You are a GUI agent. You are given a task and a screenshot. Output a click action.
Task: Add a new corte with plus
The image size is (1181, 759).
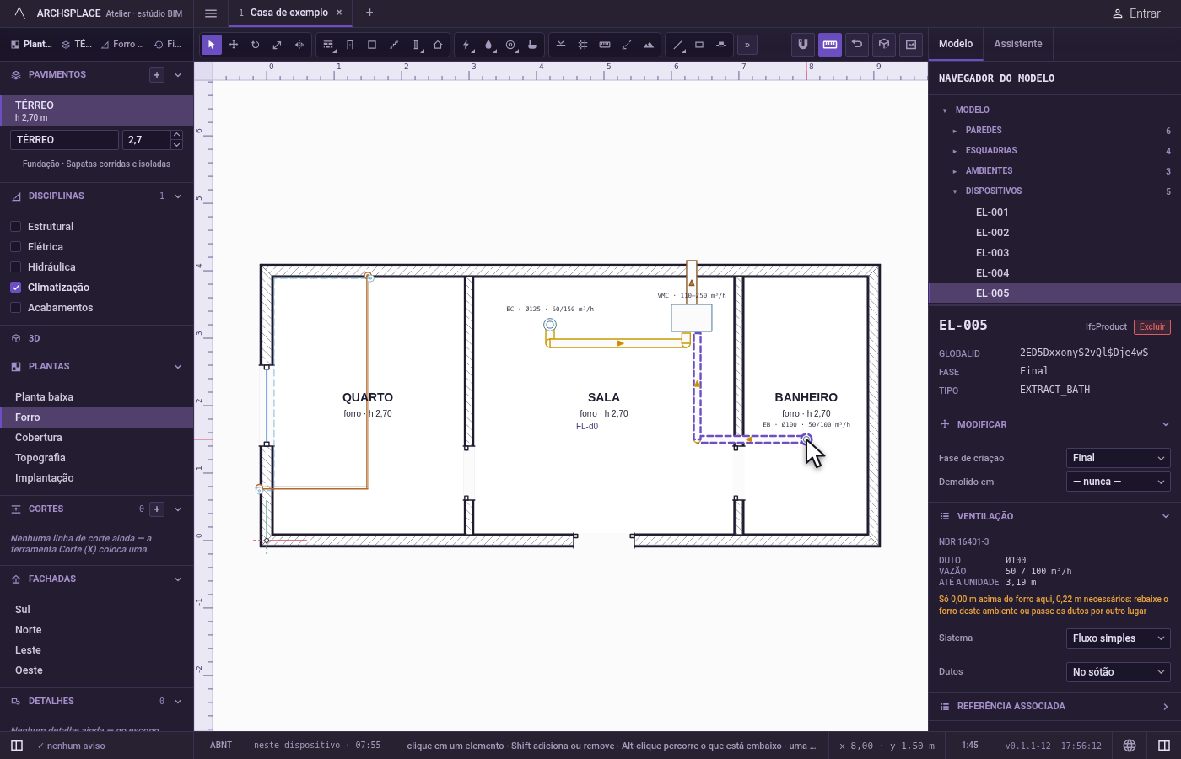(157, 509)
